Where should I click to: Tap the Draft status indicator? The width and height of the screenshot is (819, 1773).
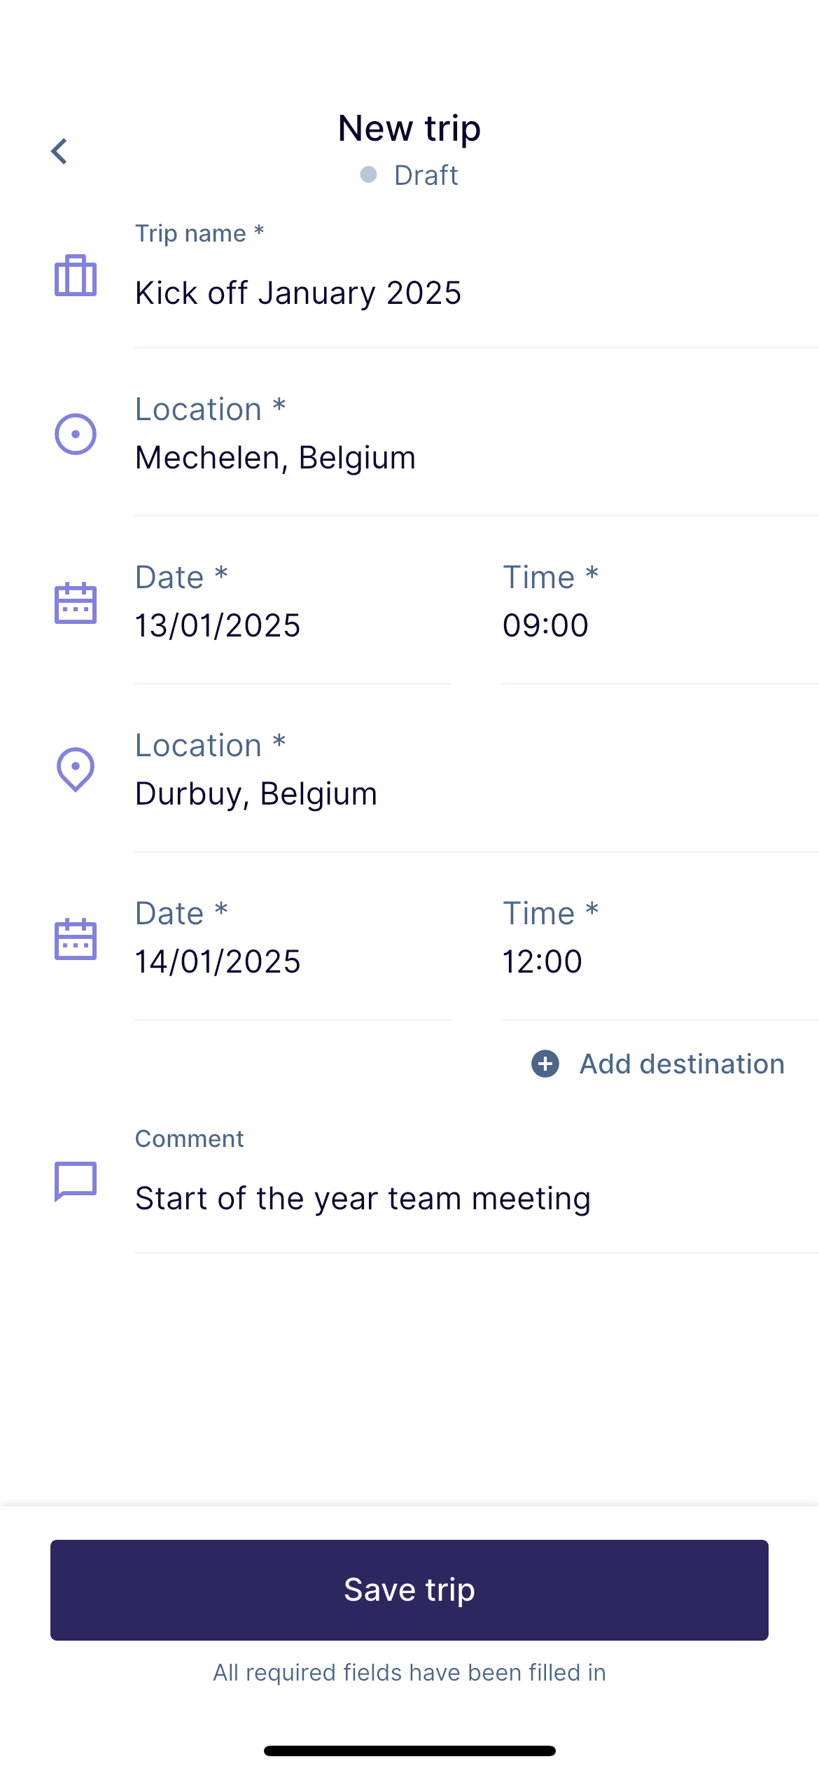pos(409,175)
